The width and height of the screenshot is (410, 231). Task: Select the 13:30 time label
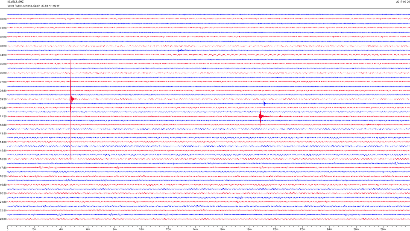pyautogui.click(x=3, y=133)
